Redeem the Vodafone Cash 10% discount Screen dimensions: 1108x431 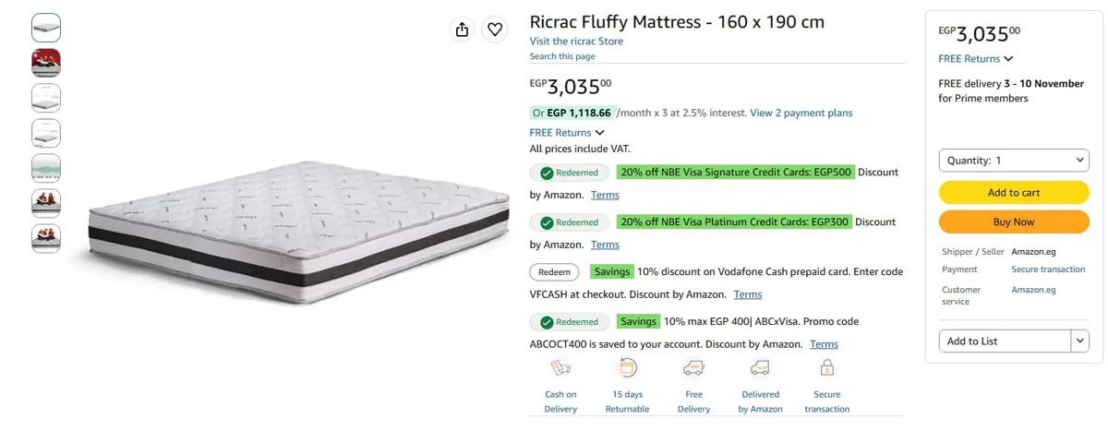click(555, 272)
